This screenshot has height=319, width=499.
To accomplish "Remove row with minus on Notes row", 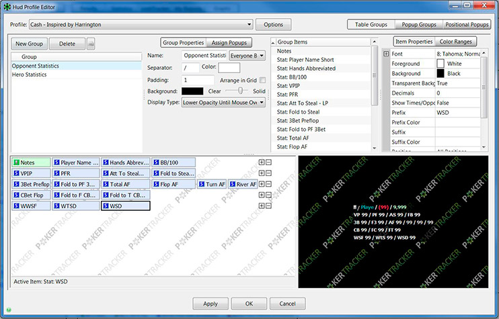I will tap(268, 163).
